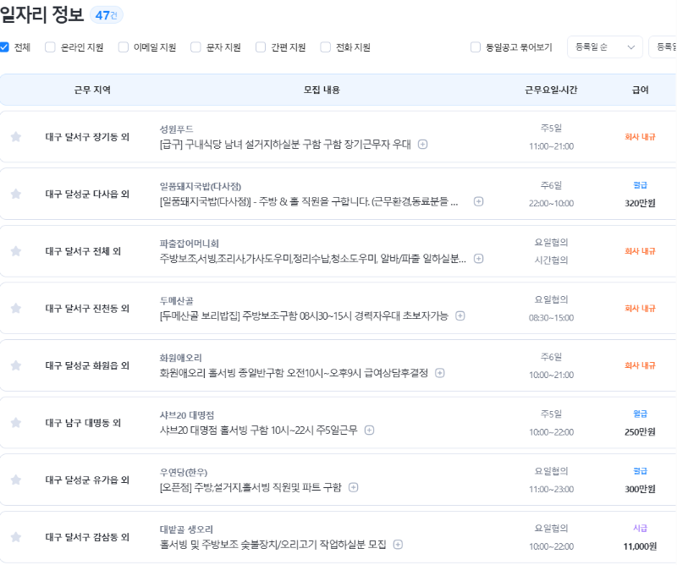Check the 동일공고 묶어보기 option
Viewport: 677px width, 565px height.
pyautogui.click(x=476, y=47)
